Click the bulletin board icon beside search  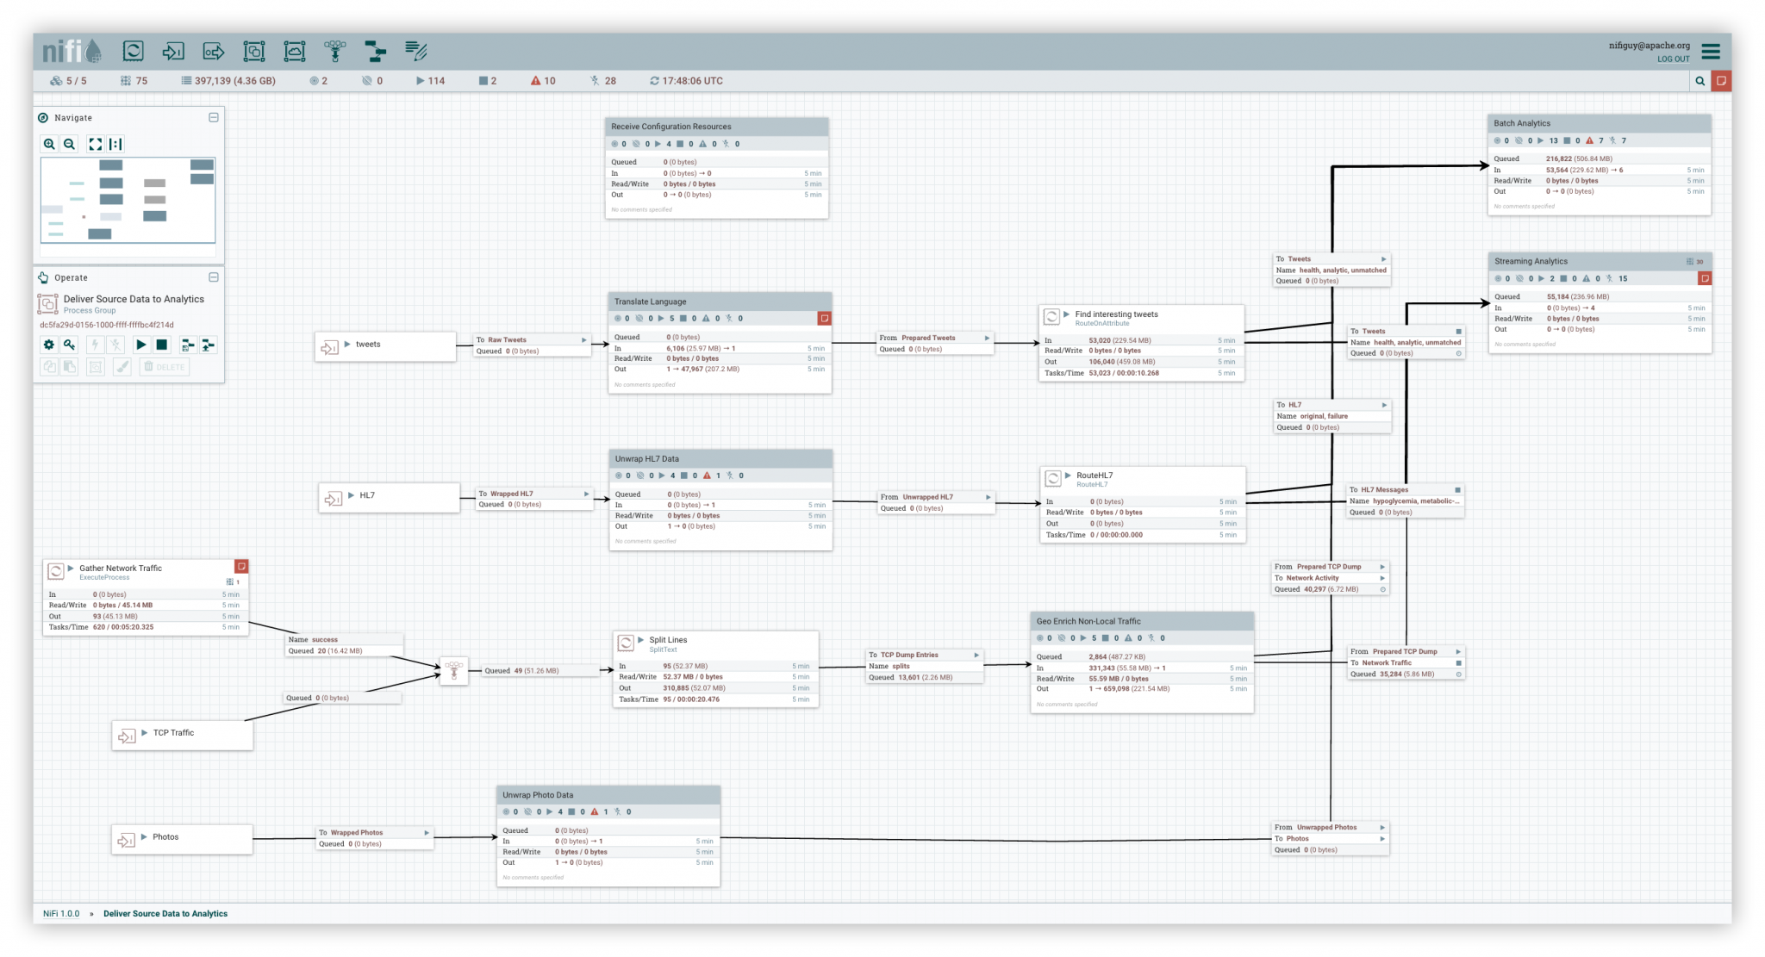1721,81
